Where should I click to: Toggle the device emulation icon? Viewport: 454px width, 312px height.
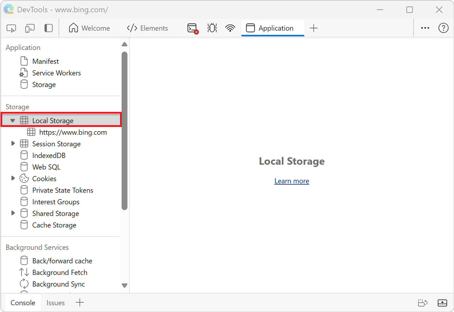pos(30,28)
